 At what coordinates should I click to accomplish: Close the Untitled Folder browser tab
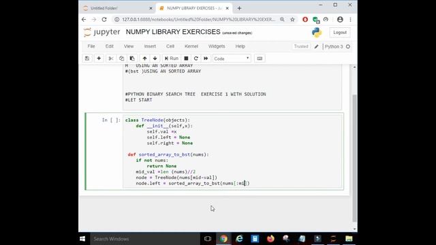point(151,8)
